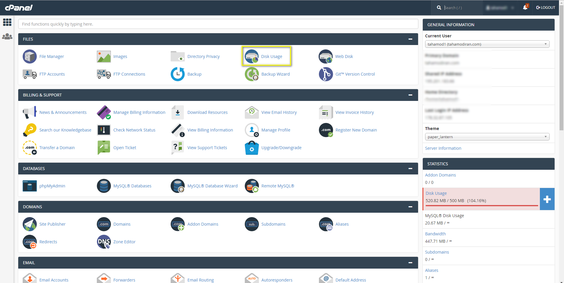The image size is (564, 283).
Task: Open the home grid icon in sidebar
Action: [7, 22]
